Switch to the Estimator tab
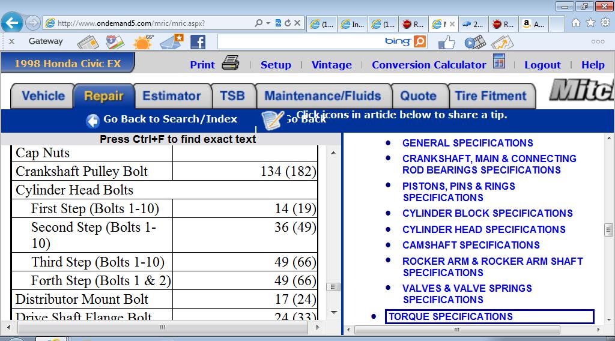 (x=172, y=96)
